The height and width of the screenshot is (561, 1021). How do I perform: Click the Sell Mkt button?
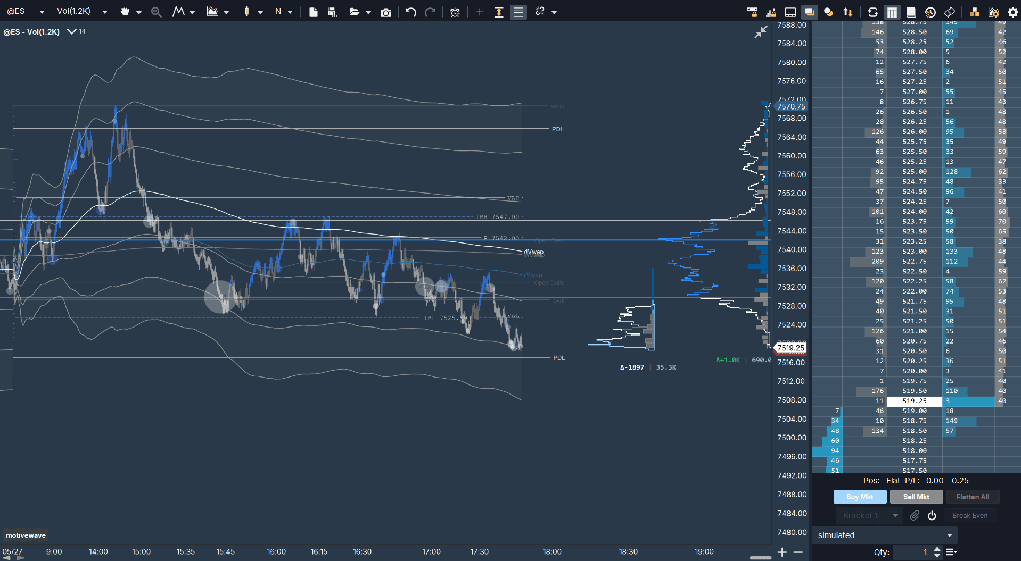click(916, 497)
